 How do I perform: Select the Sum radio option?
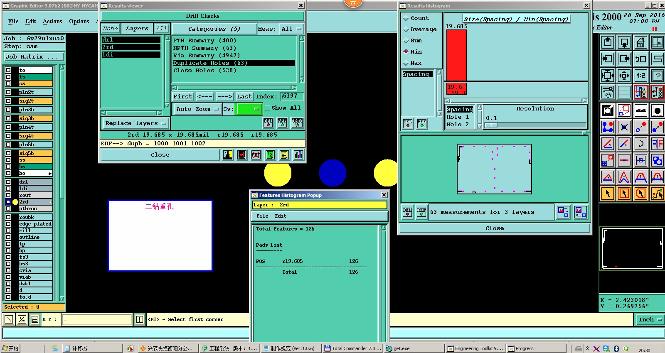pos(406,41)
